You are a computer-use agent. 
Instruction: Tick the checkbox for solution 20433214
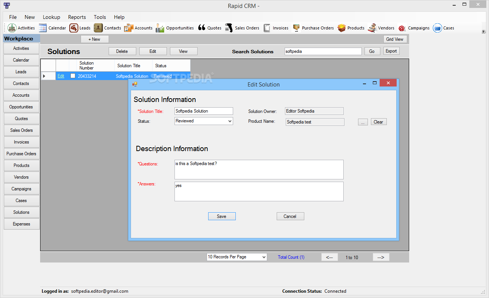tap(73, 76)
